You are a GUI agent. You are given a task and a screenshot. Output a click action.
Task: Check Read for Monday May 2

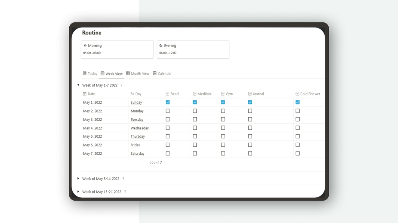[168, 111]
